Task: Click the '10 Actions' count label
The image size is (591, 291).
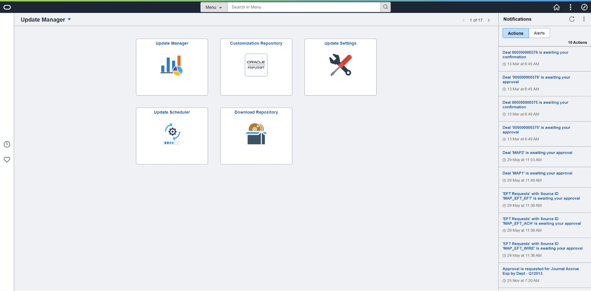Action: [577, 43]
